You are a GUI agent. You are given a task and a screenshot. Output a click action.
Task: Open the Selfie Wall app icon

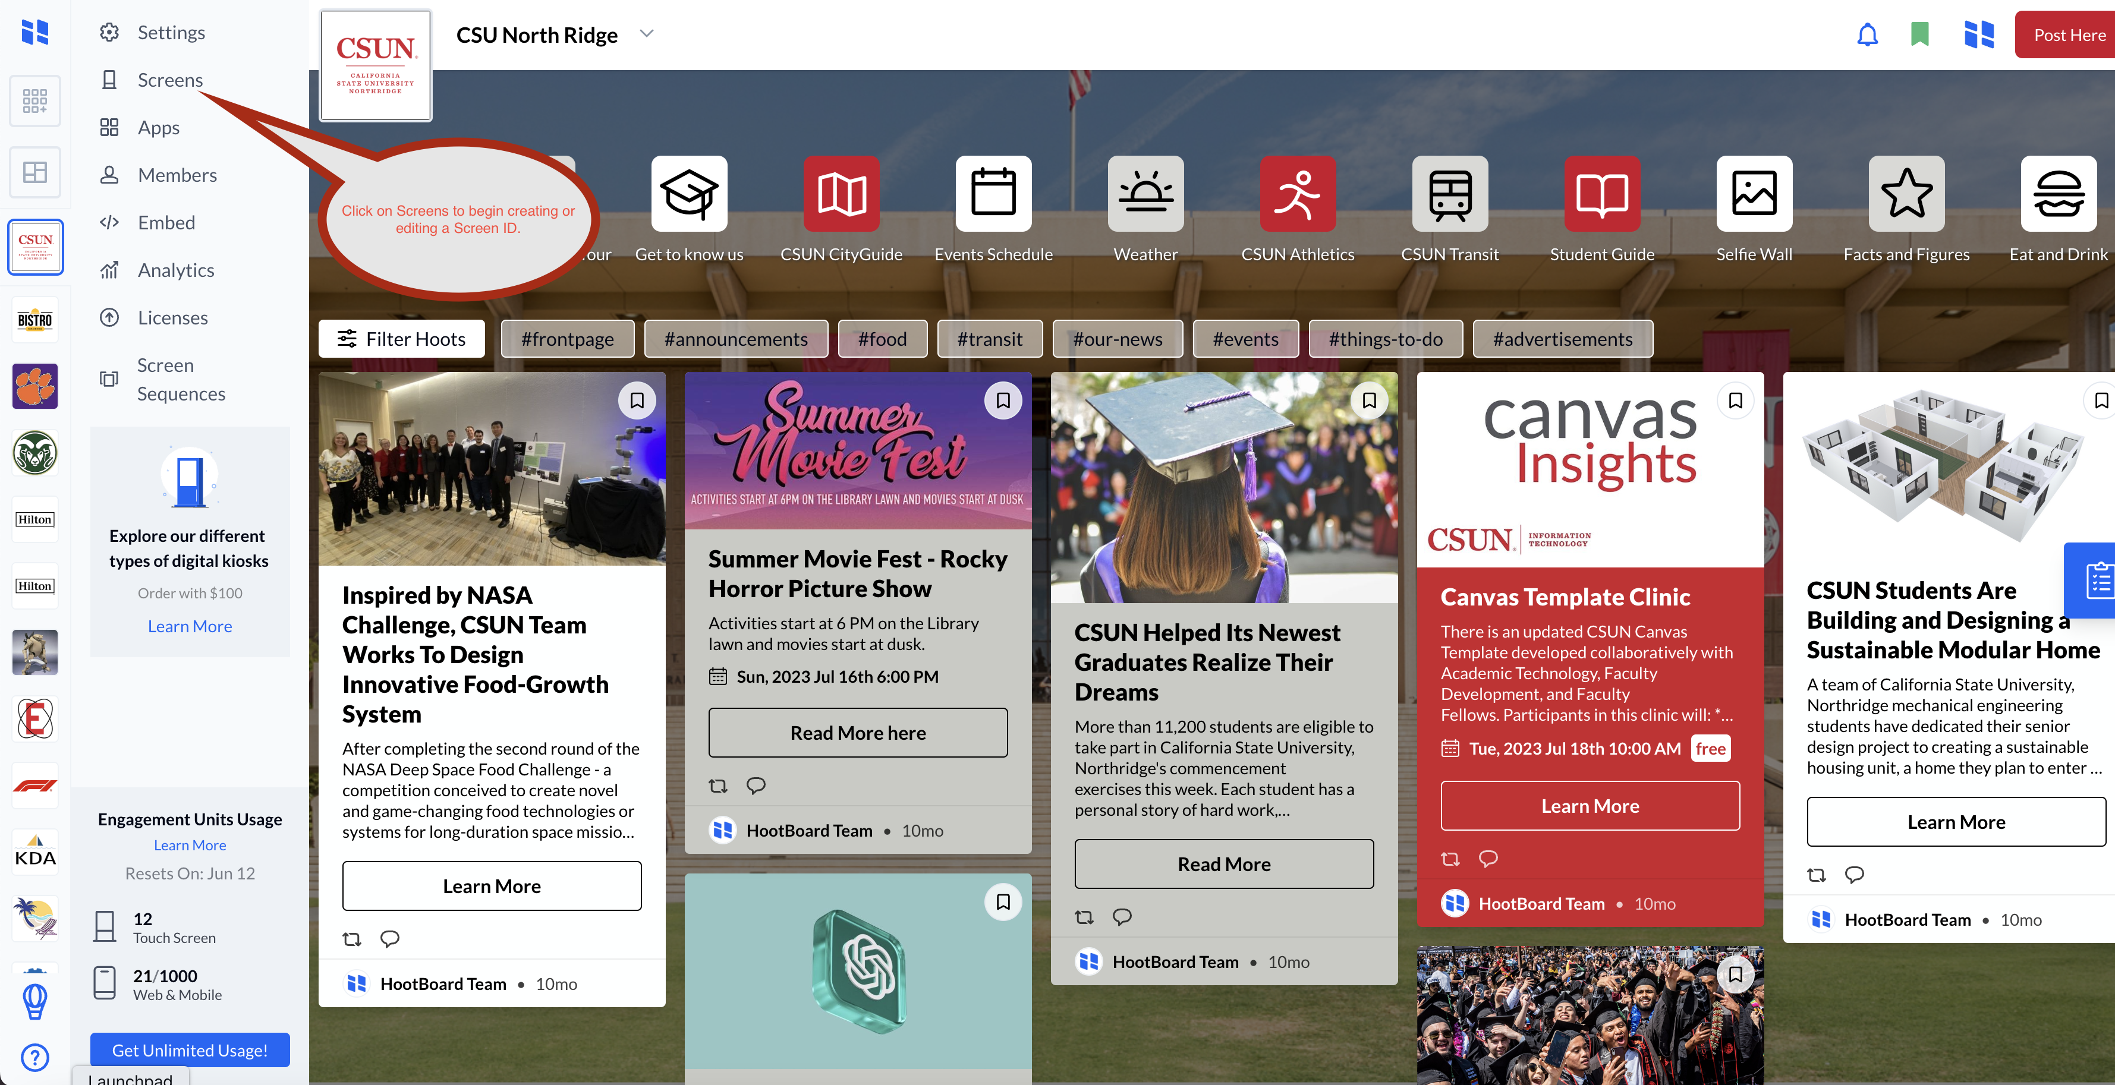point(1754,194)
